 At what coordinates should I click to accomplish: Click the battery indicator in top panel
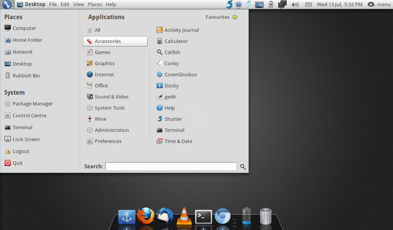point(271,5)
